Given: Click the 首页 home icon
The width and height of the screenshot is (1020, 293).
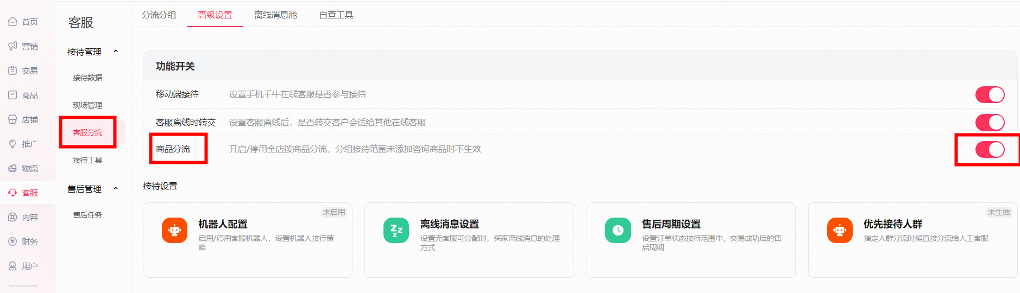Looking at the screenshot, I should pyautogui.click(x=12, y=22).
